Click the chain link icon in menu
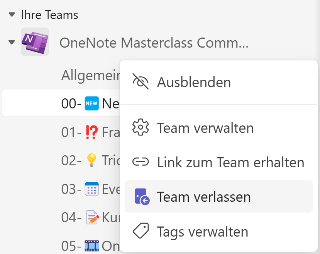Screen dimensions: 320x254 (141, 162)
